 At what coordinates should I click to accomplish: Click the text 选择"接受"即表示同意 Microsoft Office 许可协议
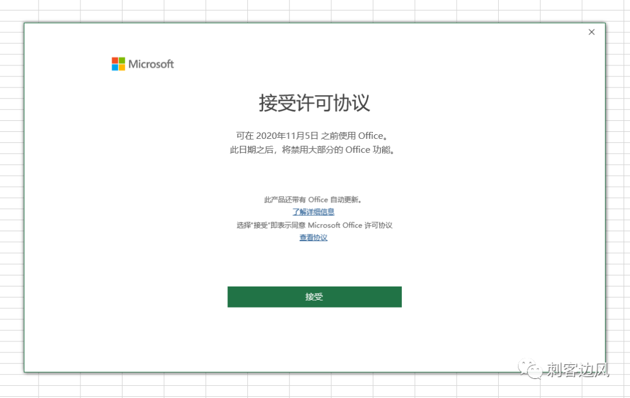pos(314,225)
